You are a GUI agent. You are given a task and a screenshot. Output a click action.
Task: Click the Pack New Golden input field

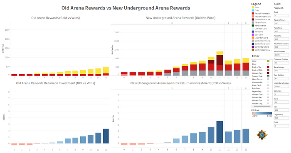click(281, 47)
